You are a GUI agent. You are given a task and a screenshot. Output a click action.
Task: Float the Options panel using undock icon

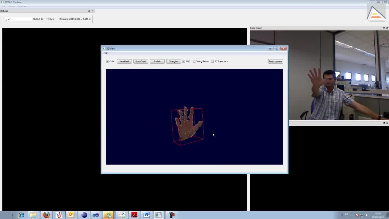(x=89, y=11)
